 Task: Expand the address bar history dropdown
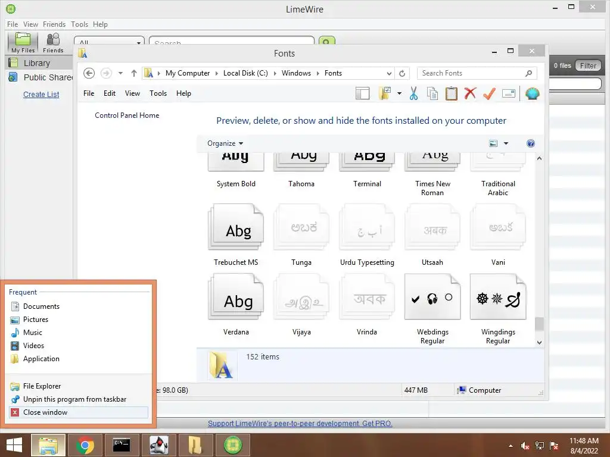389,73
